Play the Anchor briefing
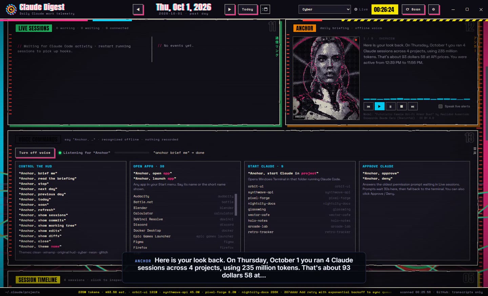This screenshot has height=296, width=488. click(x=380, y=106)
